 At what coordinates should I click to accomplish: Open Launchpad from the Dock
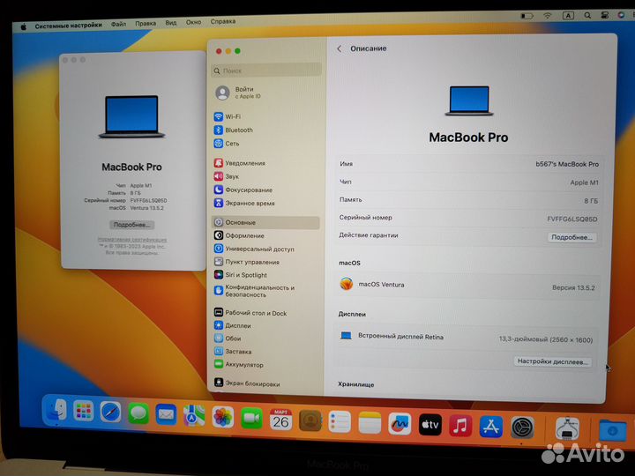point(84,412)
